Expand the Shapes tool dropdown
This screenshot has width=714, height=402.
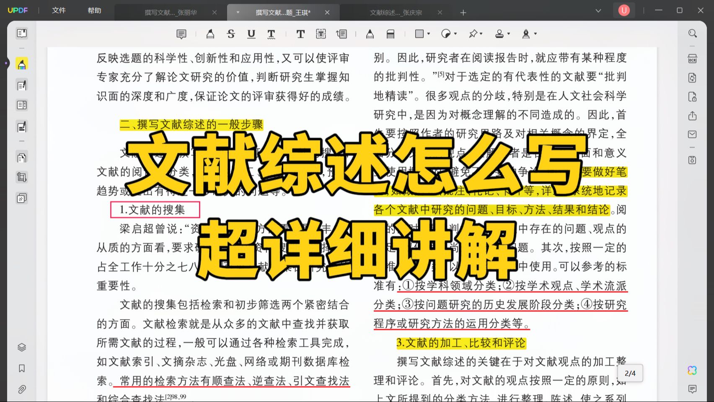428,34
